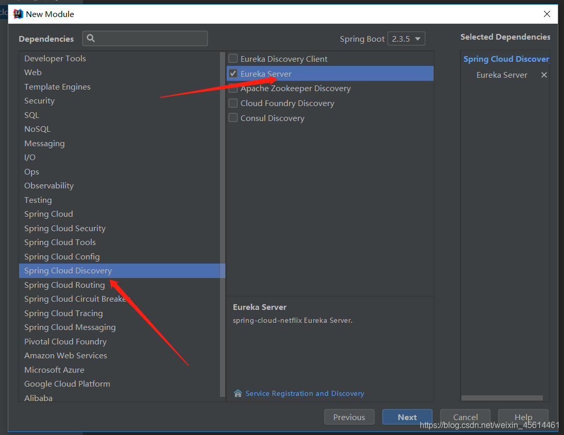Select Eureka Server in Selected Dependencies list
564x435 pixels.
tap(502, 75)
